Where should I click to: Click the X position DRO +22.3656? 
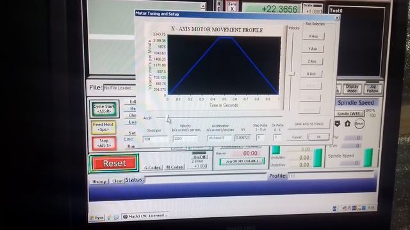coord(272,9)
